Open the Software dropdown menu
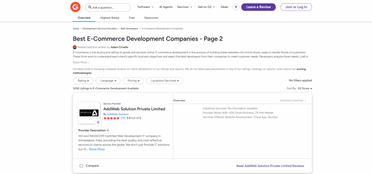372x174 pixels. click(x=146, y=7)
